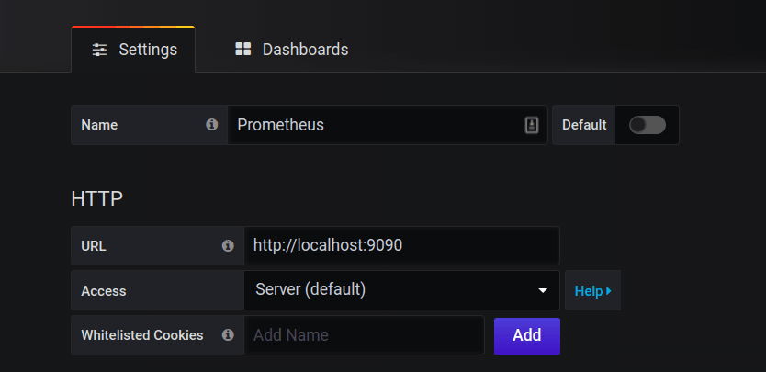This screenshot has width=766, height=372.
Task: Click the URL input with localhost:9090
Action: [401, 245]
